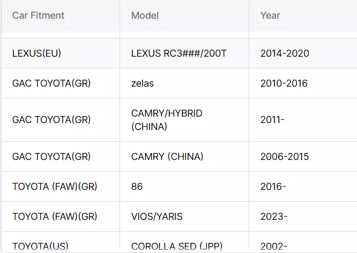Select the TOYOTA(US) fitment cell
Viewport: 357px width, 253px height.
(61, 242)
